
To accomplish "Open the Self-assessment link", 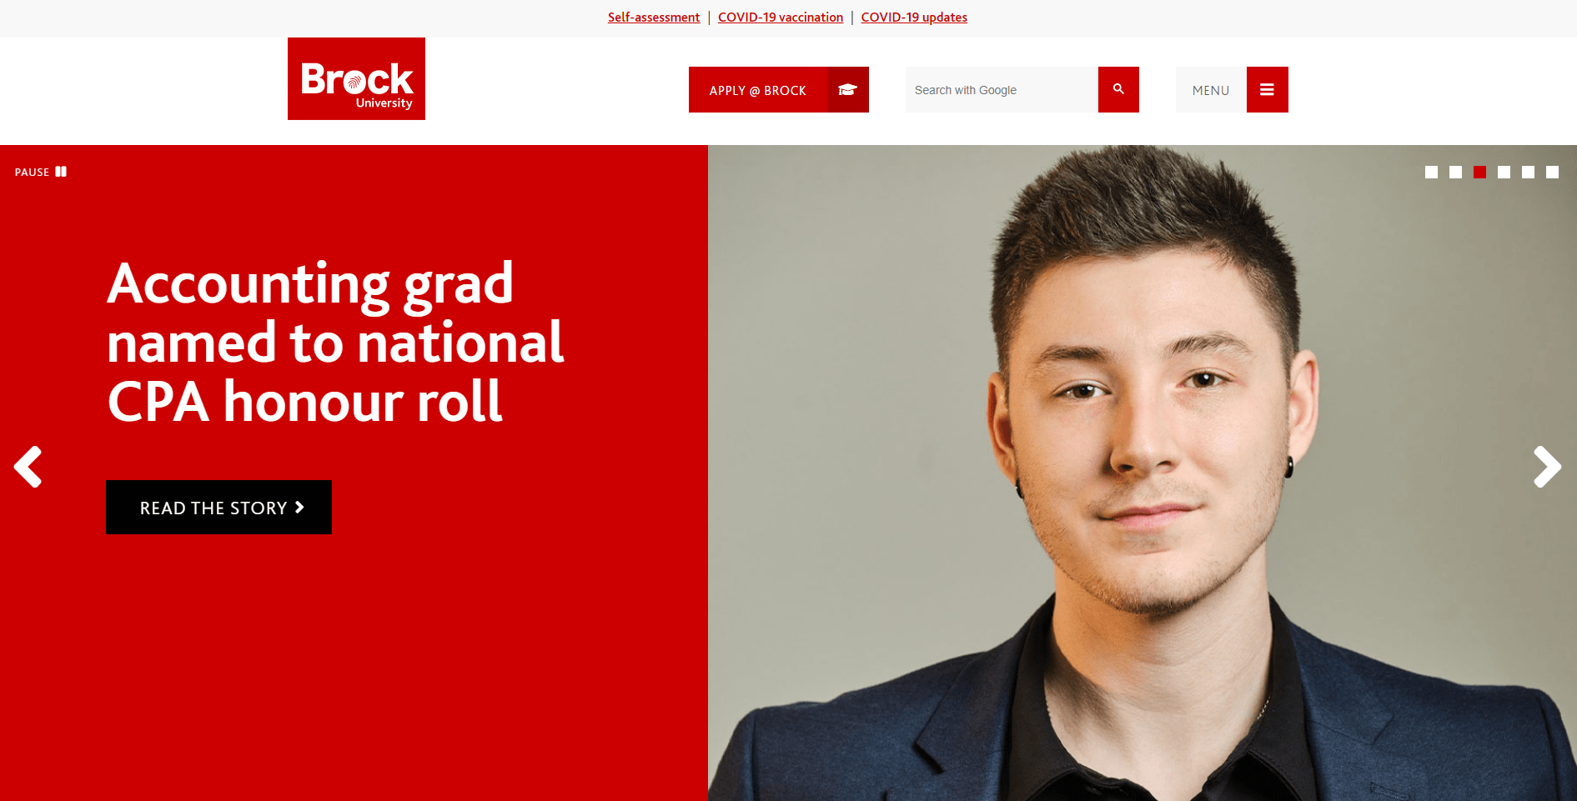I will pyautogui.click(x=654, y=17).
